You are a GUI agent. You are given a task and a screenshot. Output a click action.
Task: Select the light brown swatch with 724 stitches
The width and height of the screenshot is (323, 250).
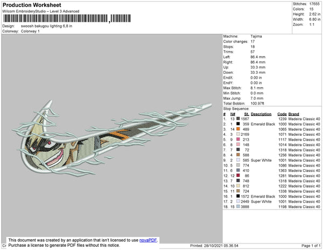(x=238, y=191)
